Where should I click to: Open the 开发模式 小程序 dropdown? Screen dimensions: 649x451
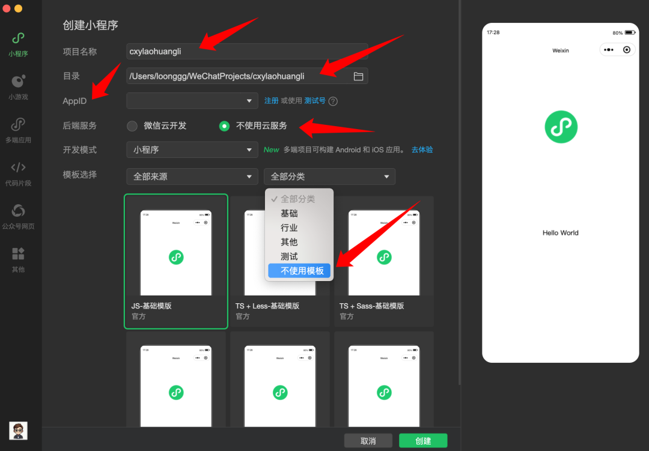pyautogui.click(x=192, y=150)
